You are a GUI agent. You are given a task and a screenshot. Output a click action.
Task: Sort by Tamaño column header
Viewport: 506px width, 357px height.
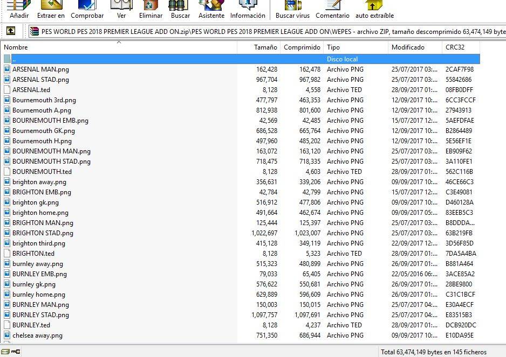pos(259,47)
